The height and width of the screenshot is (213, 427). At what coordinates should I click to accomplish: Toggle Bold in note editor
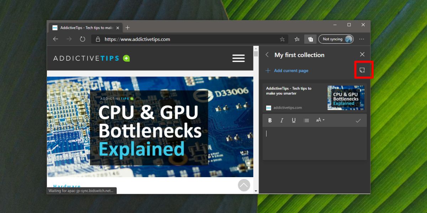coord(270,120)
